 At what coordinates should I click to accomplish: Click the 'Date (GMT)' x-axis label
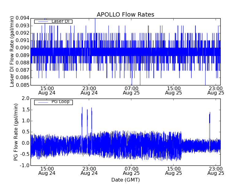pos(126,180)
